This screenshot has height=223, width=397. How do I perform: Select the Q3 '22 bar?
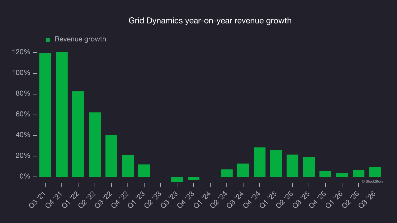pyautogui.click(x=111, y=156)
